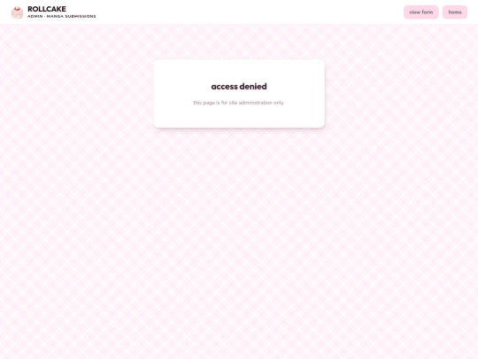Click the ROLLCAKE site title

[47, 9]
